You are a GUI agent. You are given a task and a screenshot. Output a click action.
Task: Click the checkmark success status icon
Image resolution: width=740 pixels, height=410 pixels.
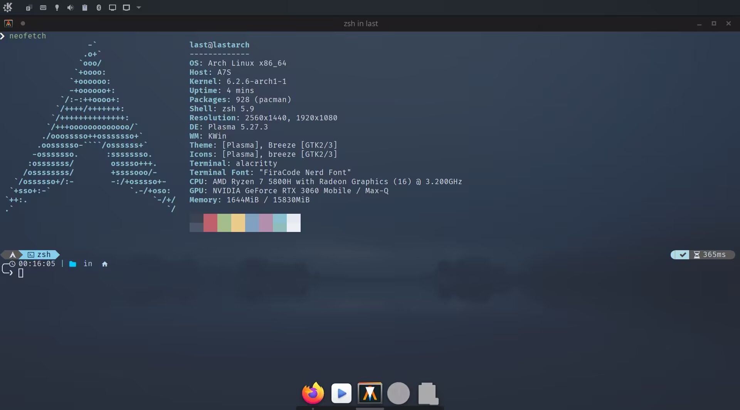pos(683,255)
